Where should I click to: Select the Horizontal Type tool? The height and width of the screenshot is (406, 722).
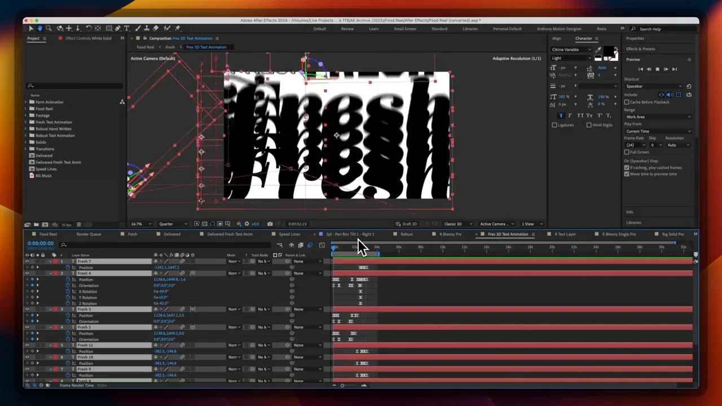tap(127, 28)
